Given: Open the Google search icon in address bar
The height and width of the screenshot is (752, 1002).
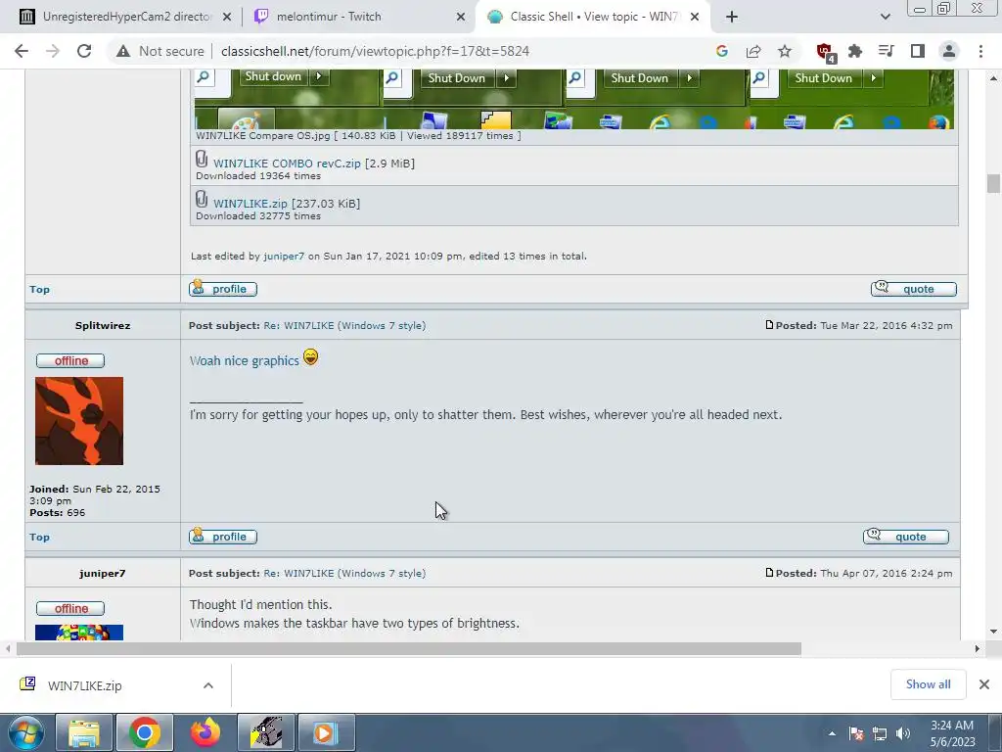Looking at the screenshot, I should pyautogui.click(x=722, y=51).
